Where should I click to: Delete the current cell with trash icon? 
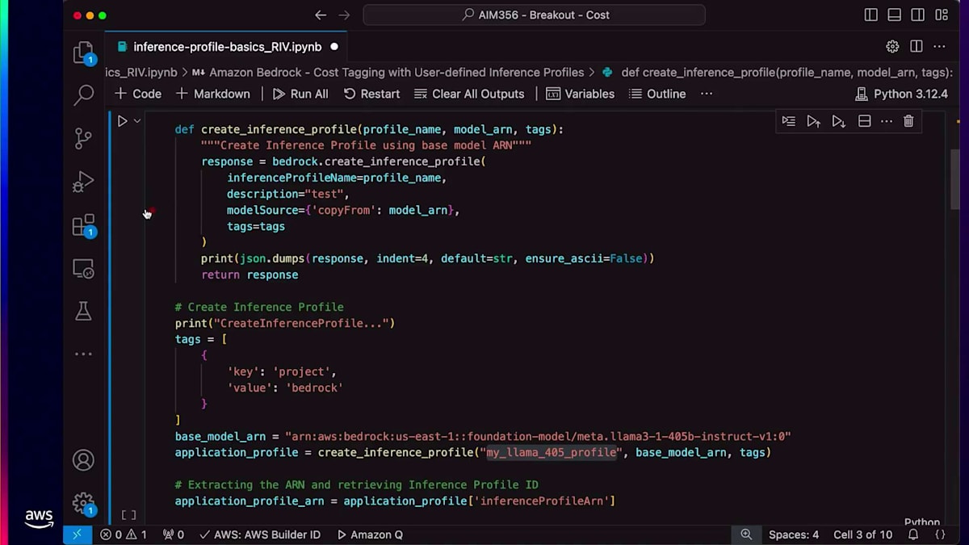click(x=908, y=121)
